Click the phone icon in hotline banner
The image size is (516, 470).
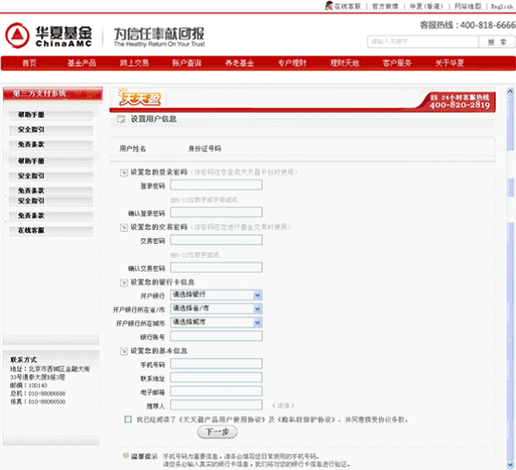coord(434,98)
